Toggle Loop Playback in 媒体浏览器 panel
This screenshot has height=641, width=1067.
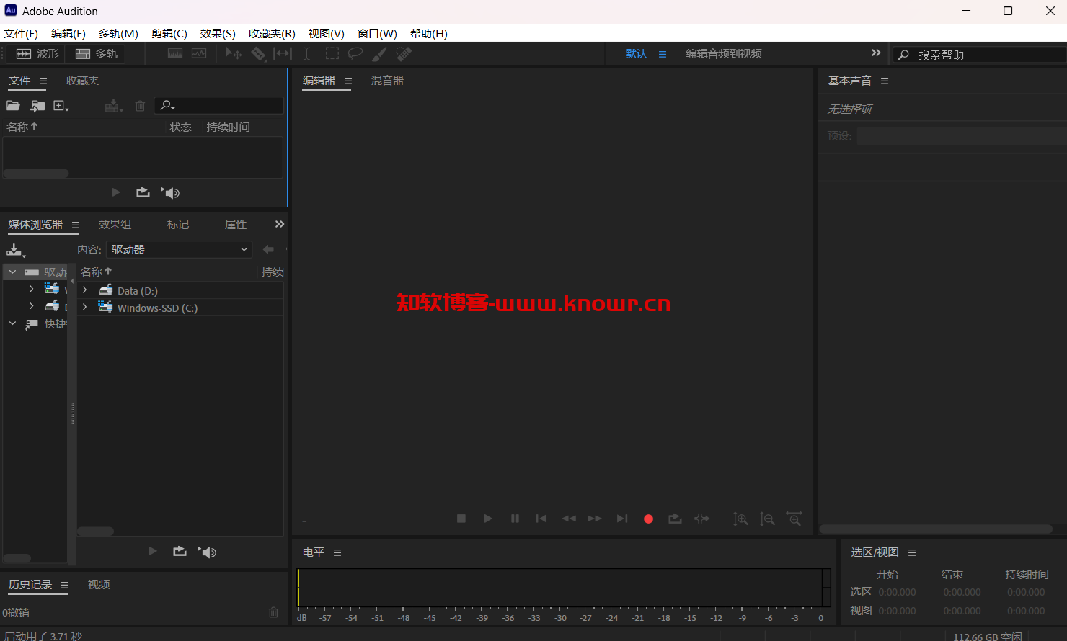(180, 551)
